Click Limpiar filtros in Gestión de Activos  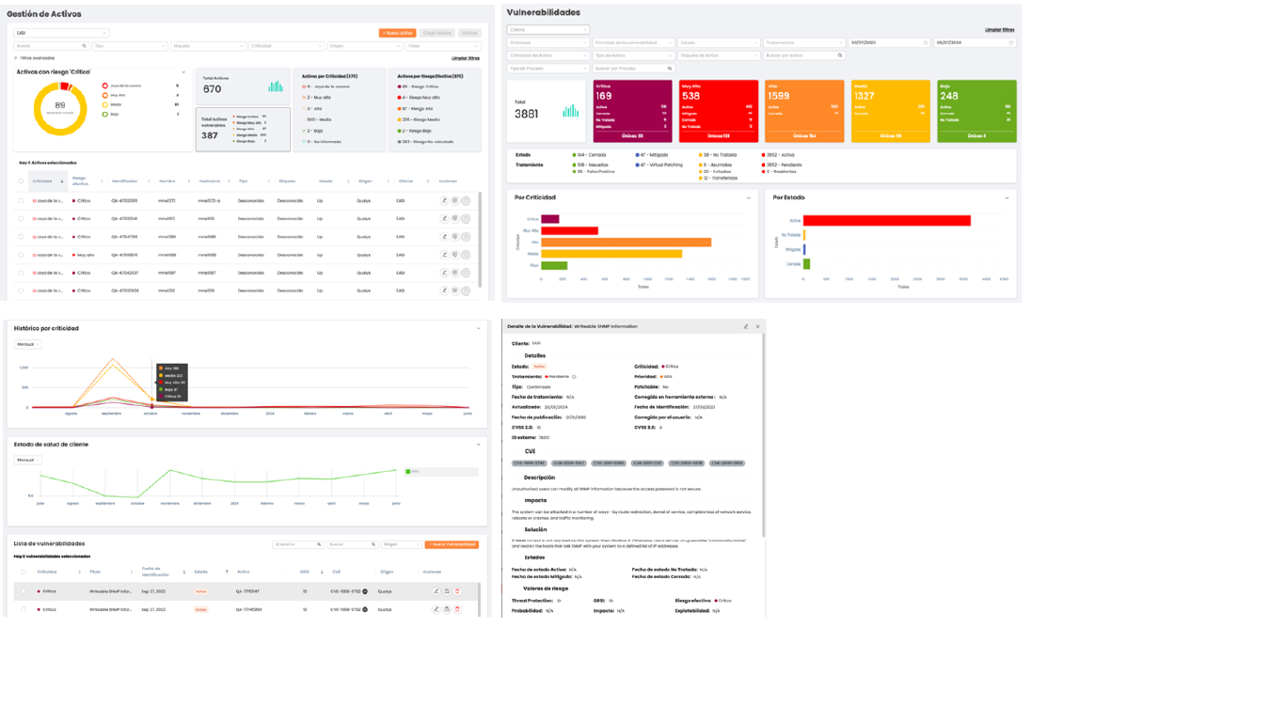click(x=466, y=58)
